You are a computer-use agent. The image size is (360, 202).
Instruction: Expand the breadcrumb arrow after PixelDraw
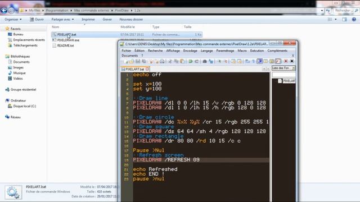click(132, 11)
